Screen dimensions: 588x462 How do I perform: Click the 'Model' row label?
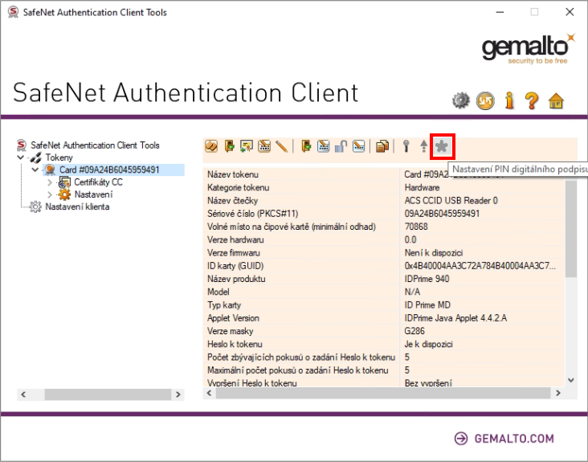click(x=218, y=292)
